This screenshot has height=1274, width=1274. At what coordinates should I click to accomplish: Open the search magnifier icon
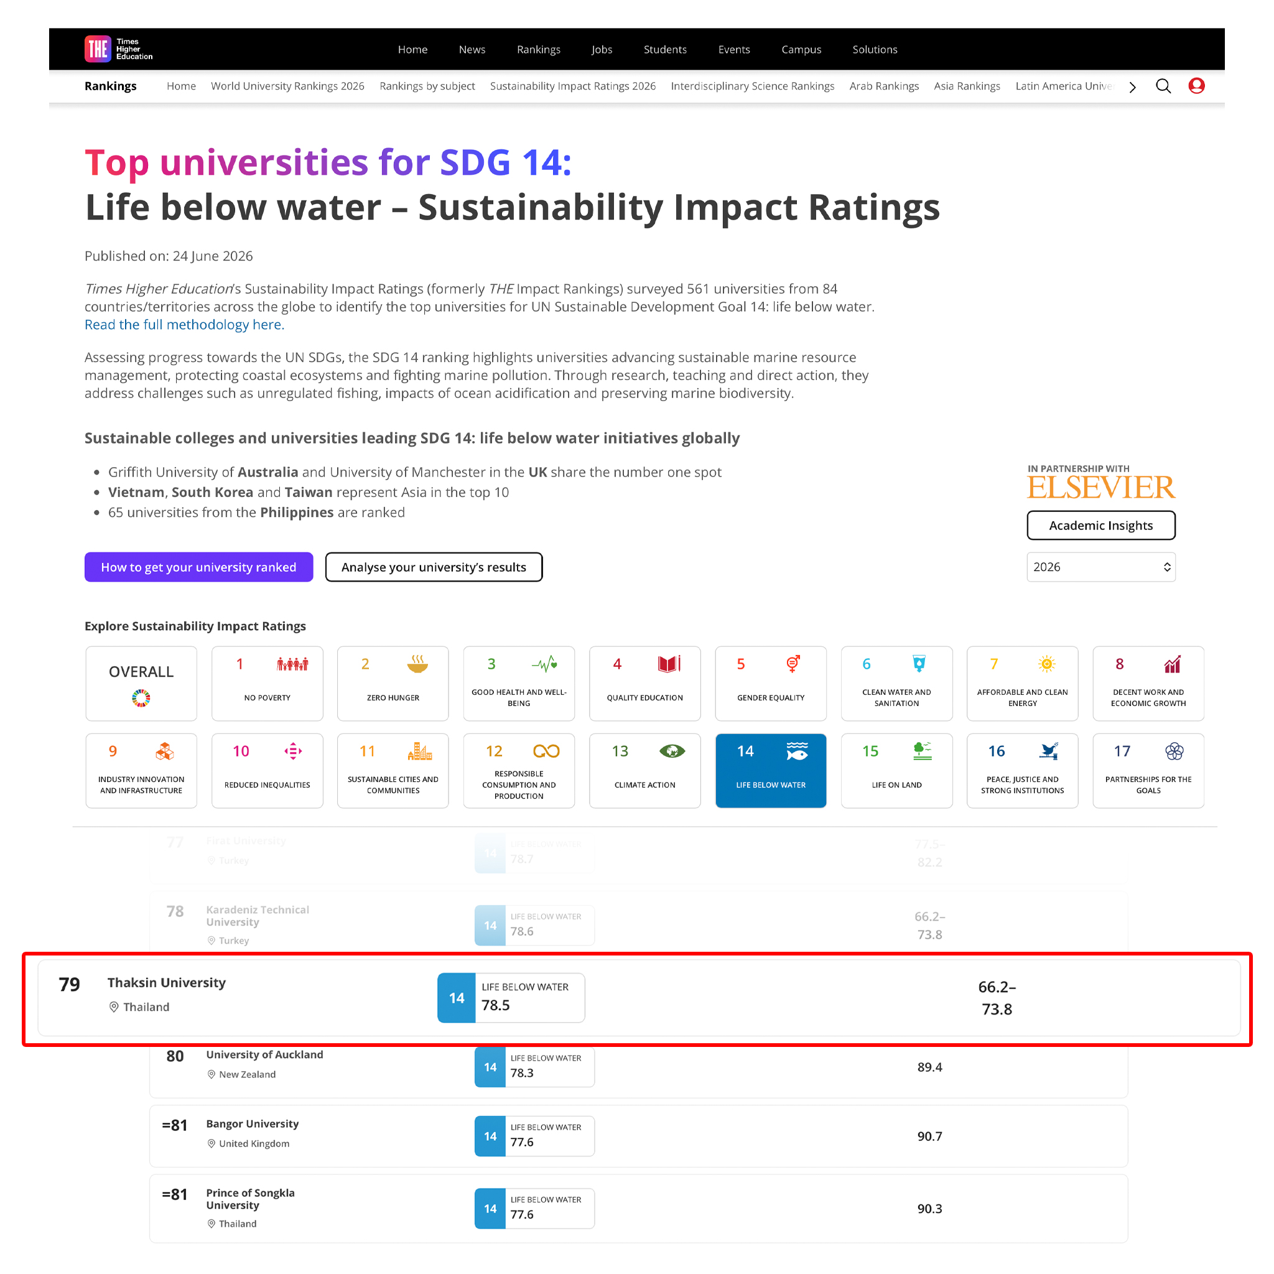[1163, 86]
